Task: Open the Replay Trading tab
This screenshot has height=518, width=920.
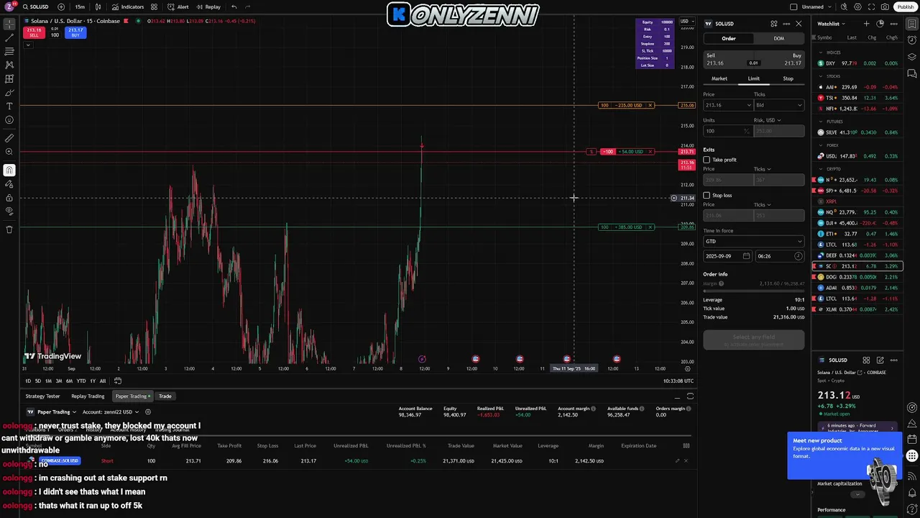Action: click(x=88, y=396)
